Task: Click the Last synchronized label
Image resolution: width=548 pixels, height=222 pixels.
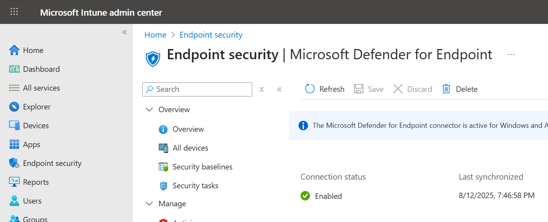Action: coord(491,177)
